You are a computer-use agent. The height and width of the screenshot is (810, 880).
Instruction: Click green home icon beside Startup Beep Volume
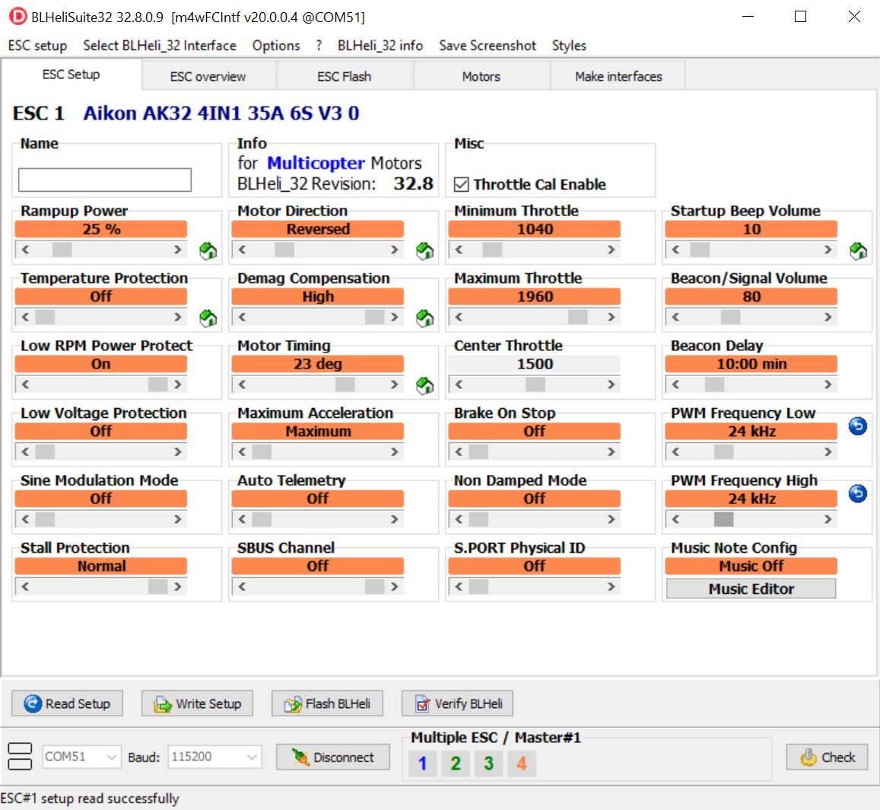[858, 250]
